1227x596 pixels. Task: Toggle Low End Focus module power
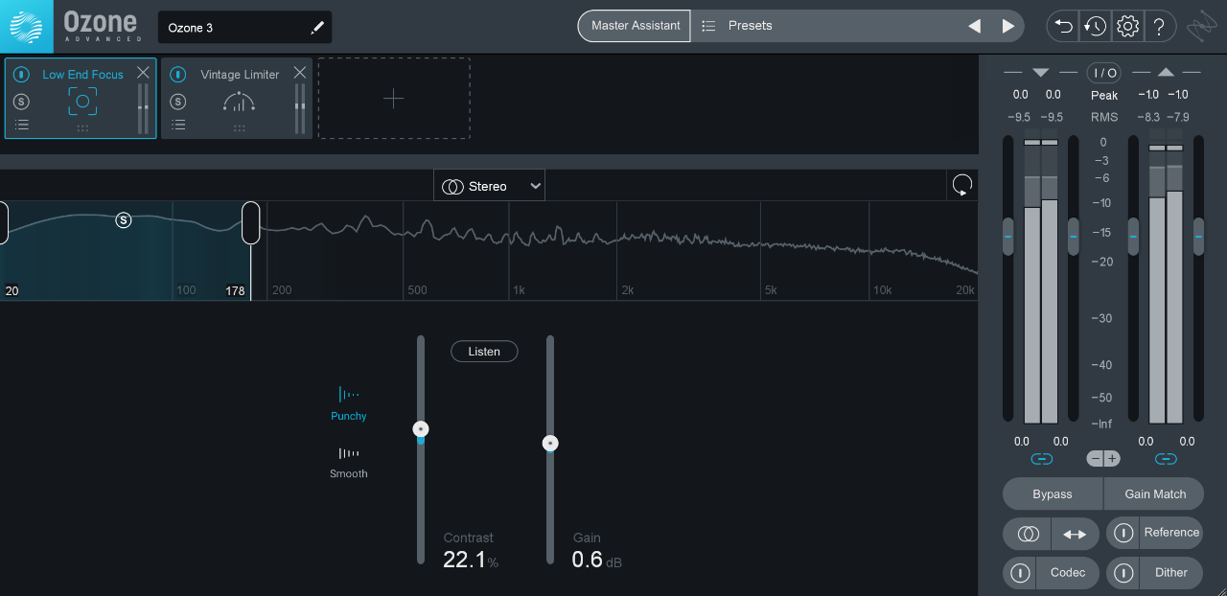tap(21, 75)
